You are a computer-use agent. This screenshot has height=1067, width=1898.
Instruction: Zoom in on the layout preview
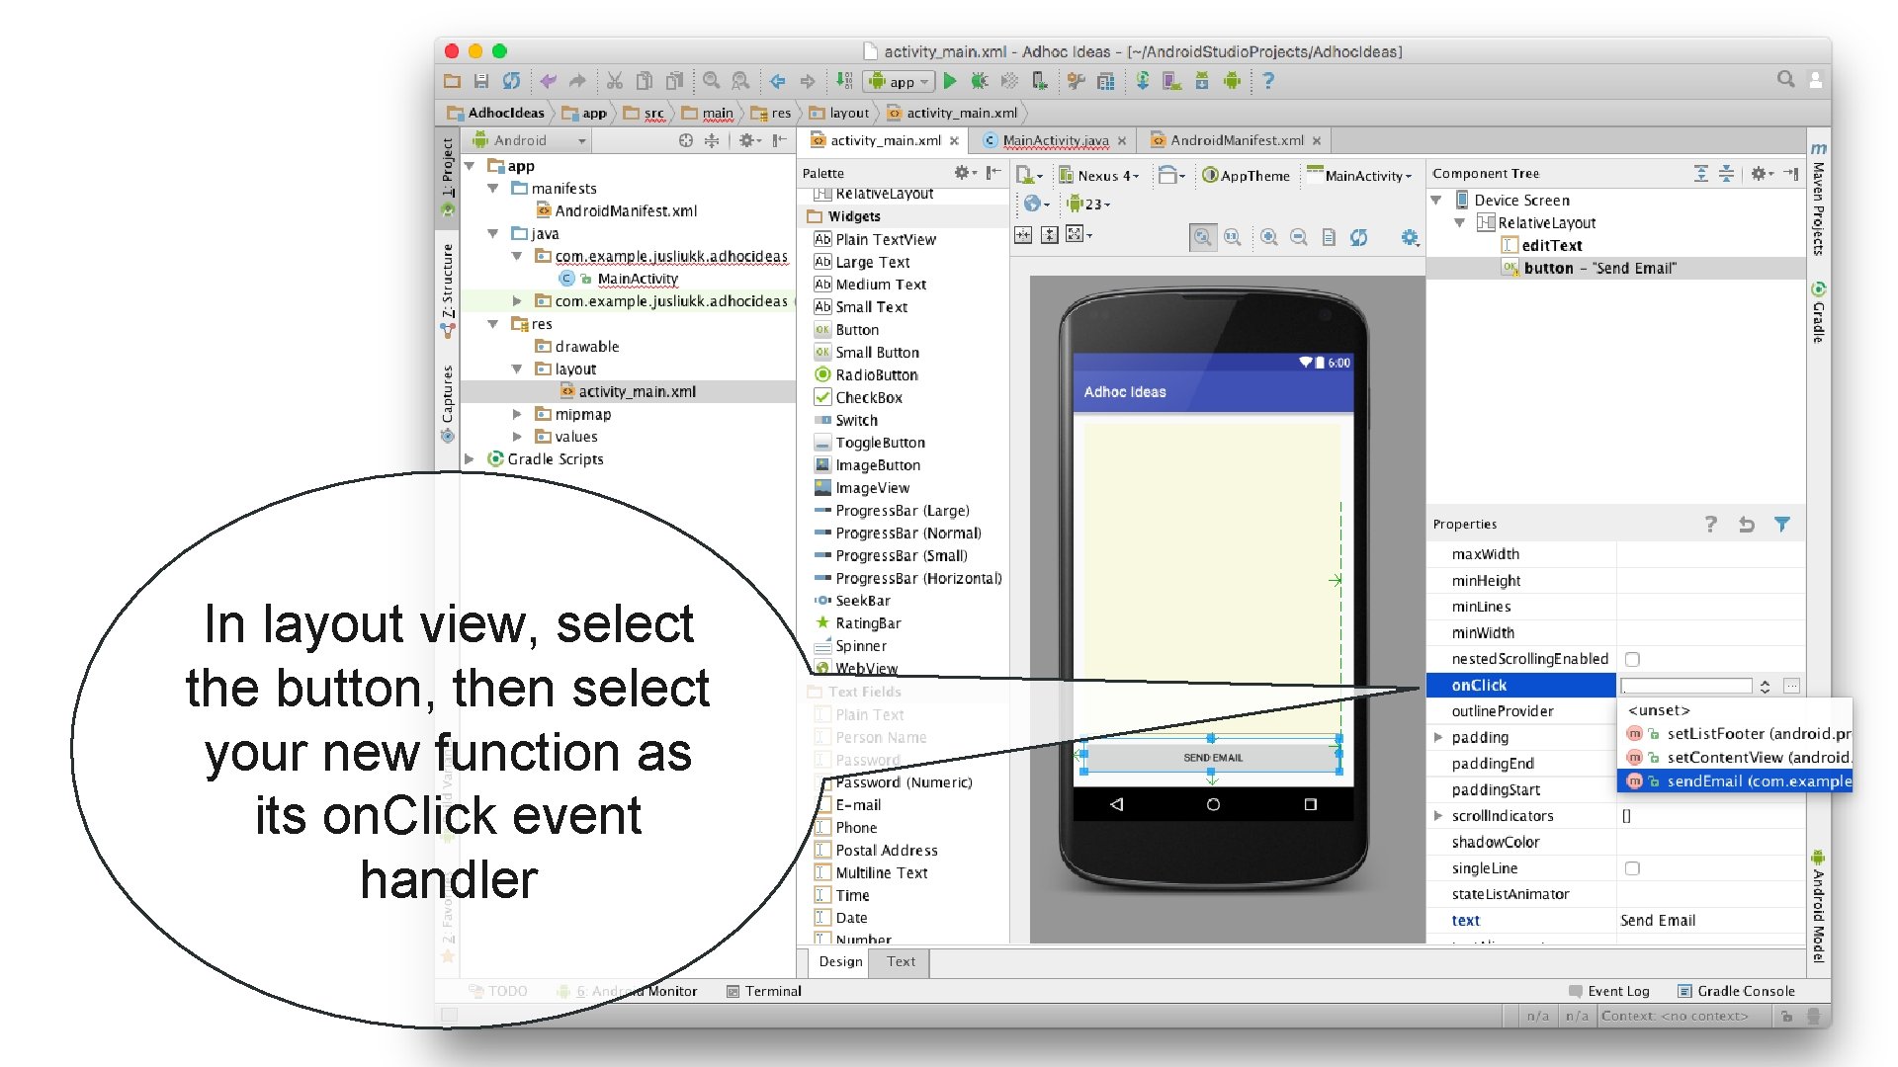coord(1268,237)
